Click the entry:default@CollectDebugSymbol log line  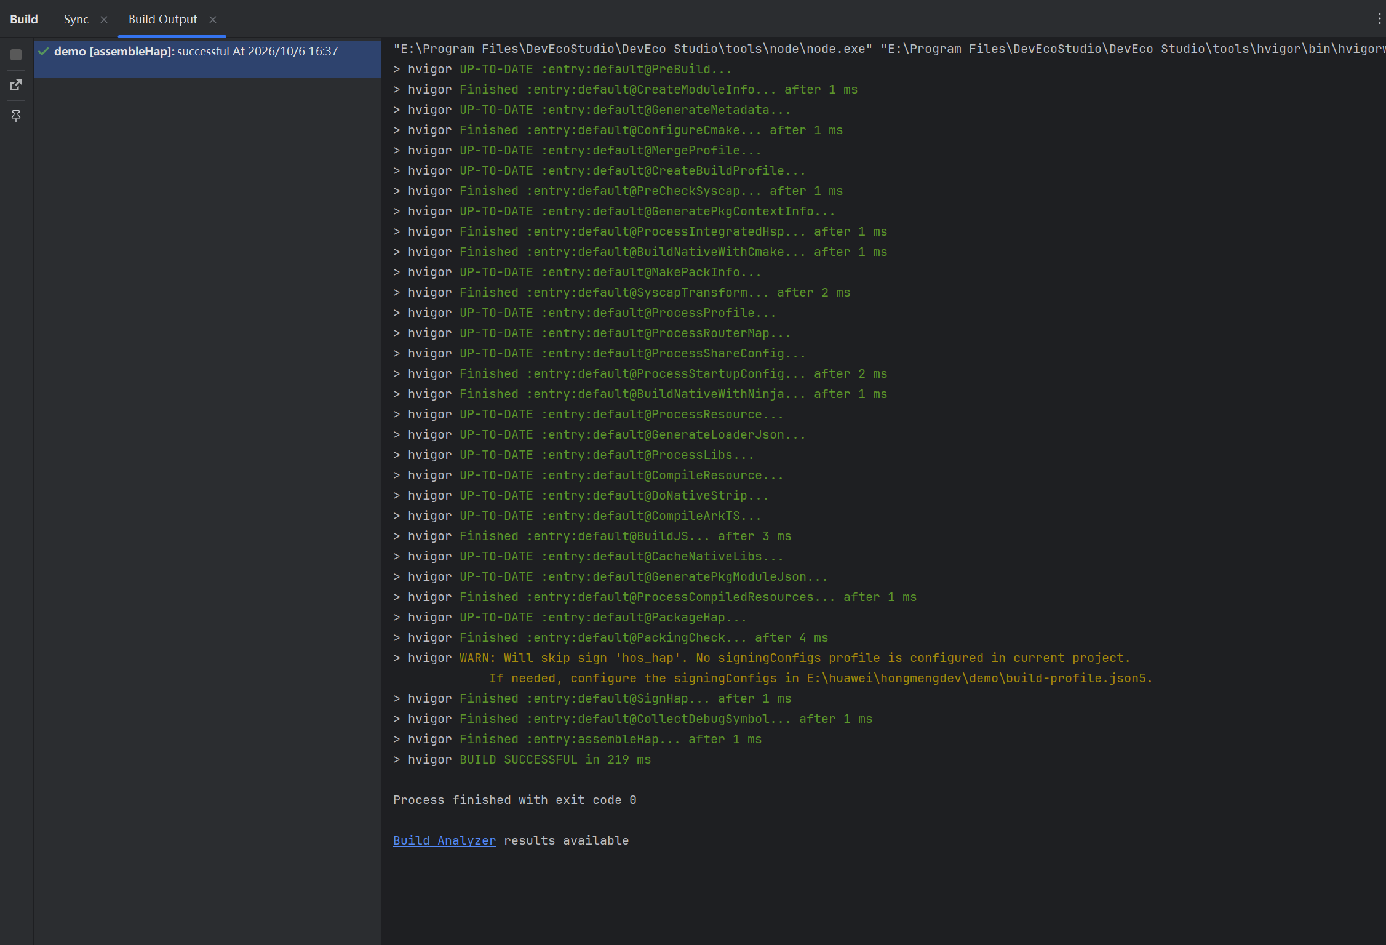[x=632, y=719]
